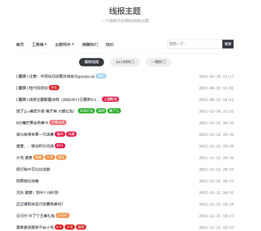Click the green 美团 tag
The image size is (261, 231).
point(101,111)
